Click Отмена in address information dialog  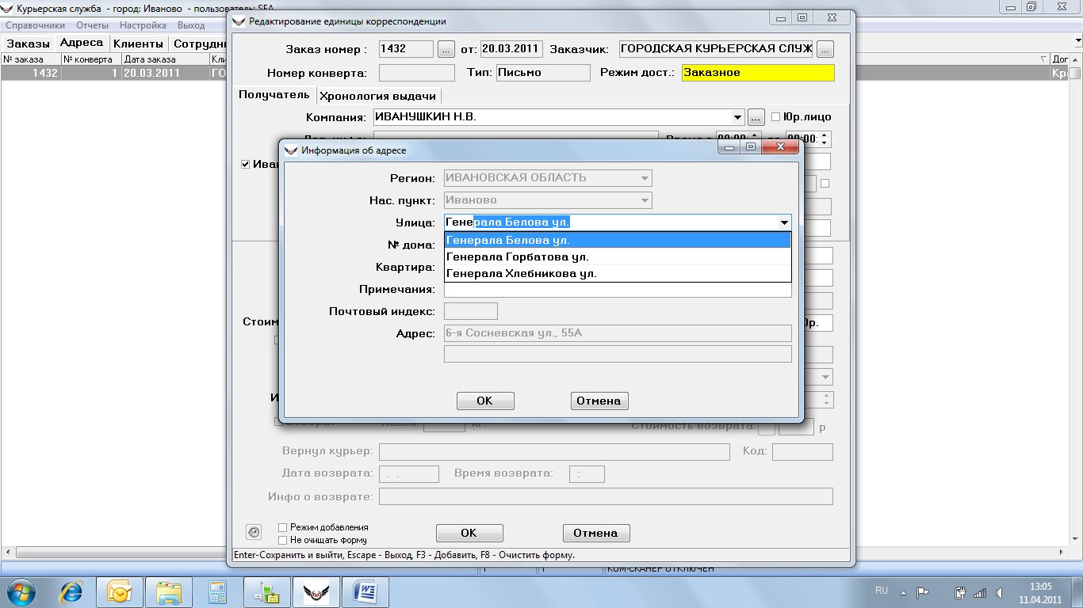[x=599, y=401]
